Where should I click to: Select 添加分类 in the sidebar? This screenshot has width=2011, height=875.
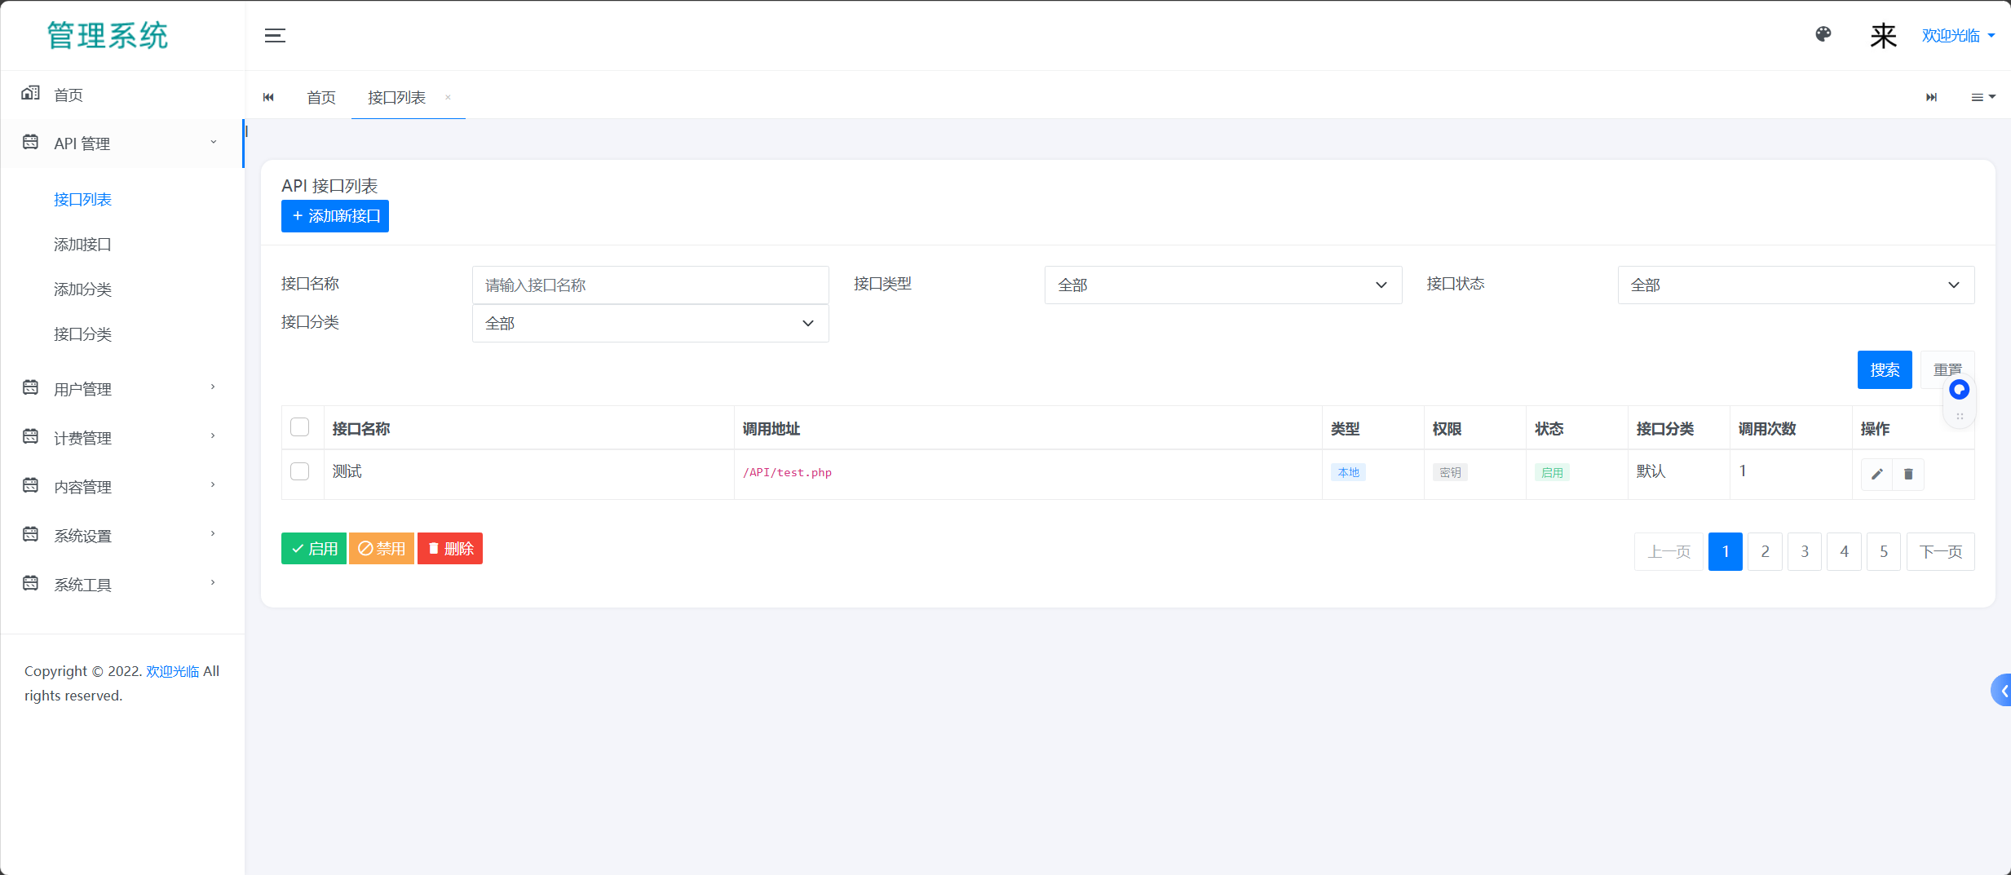82,289
